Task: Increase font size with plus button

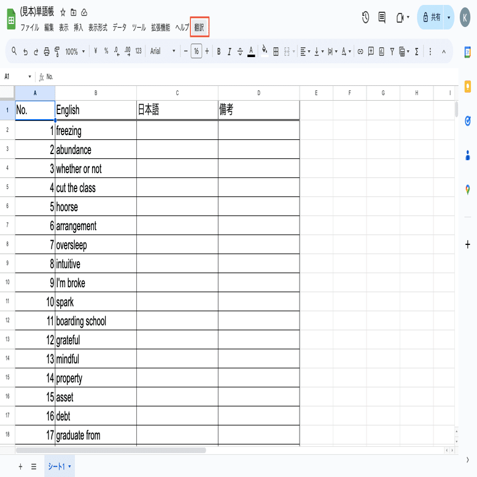Action: point(207,51)
